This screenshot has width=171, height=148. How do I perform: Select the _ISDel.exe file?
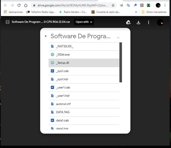pos(84,55)
